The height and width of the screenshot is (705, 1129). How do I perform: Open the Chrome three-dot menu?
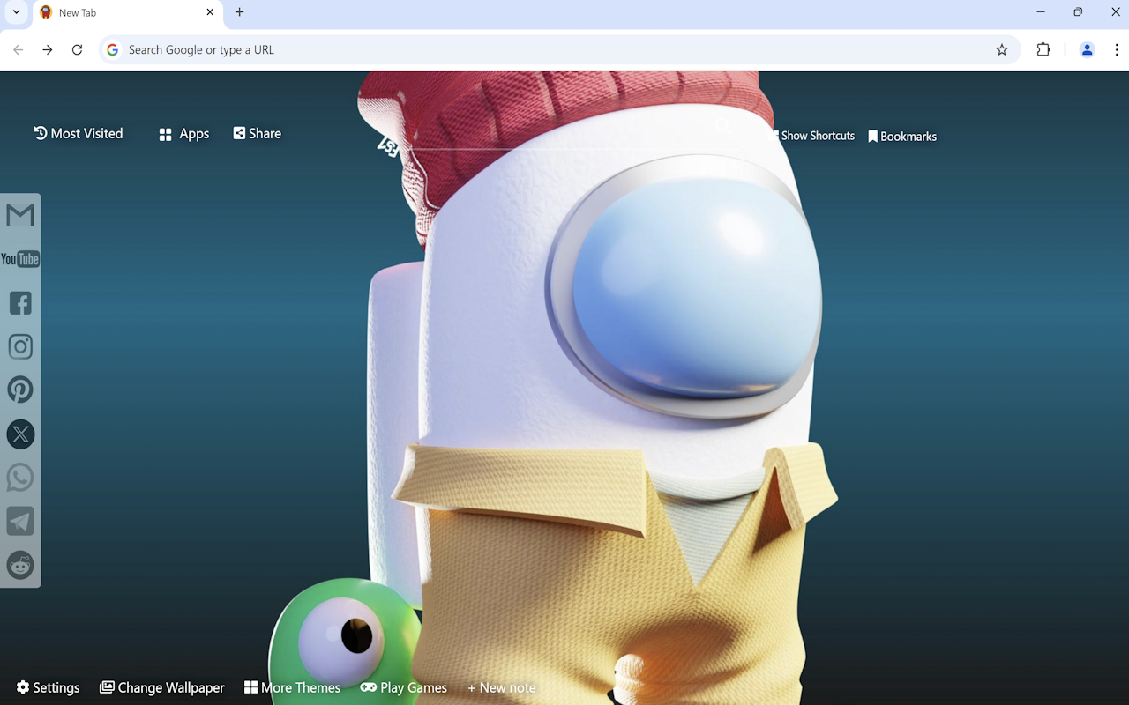(x=1117, y=50)
